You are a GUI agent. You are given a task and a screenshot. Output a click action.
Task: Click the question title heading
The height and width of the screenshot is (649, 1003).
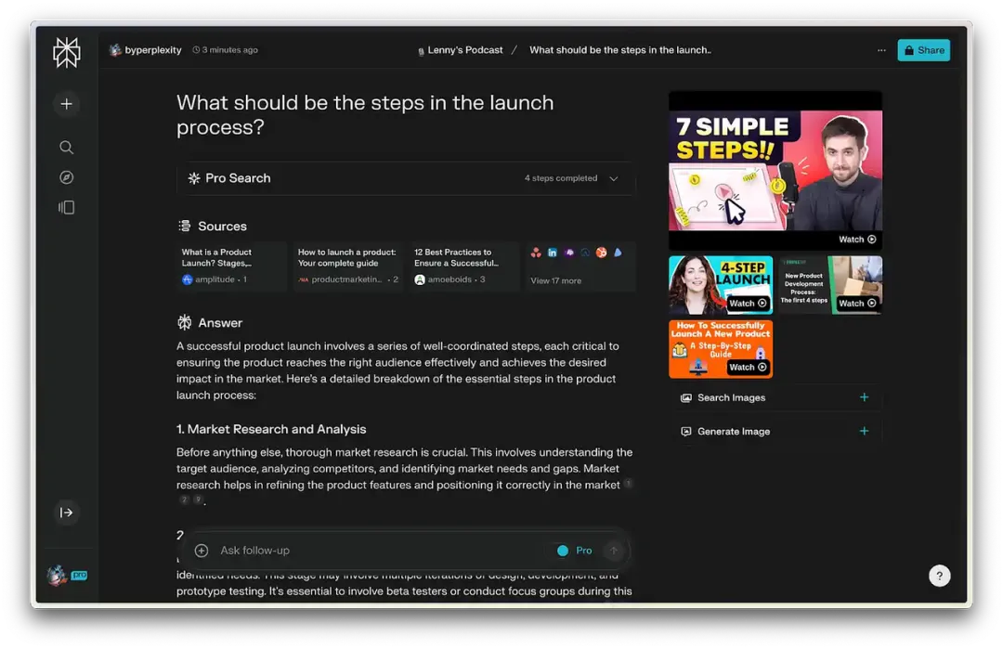coord(365,114)
